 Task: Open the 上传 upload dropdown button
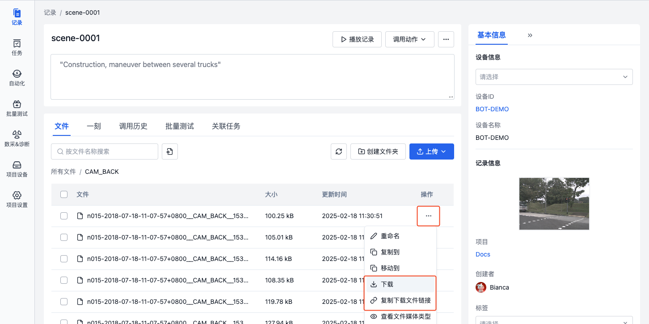[x=432, y=151]
